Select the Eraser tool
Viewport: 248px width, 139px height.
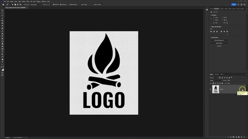tap(2, 39)
